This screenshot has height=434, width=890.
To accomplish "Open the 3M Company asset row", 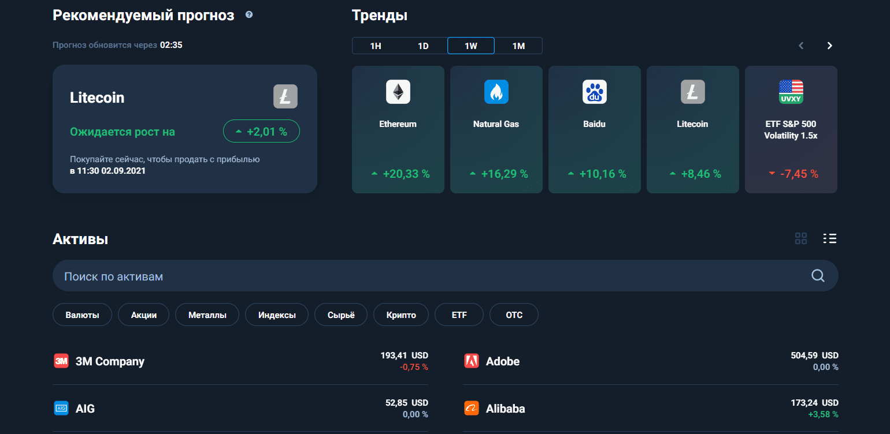I will tap(240, 361).
